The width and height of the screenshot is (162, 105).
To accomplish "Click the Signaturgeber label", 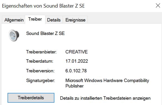I will click(x=41, y=81).
